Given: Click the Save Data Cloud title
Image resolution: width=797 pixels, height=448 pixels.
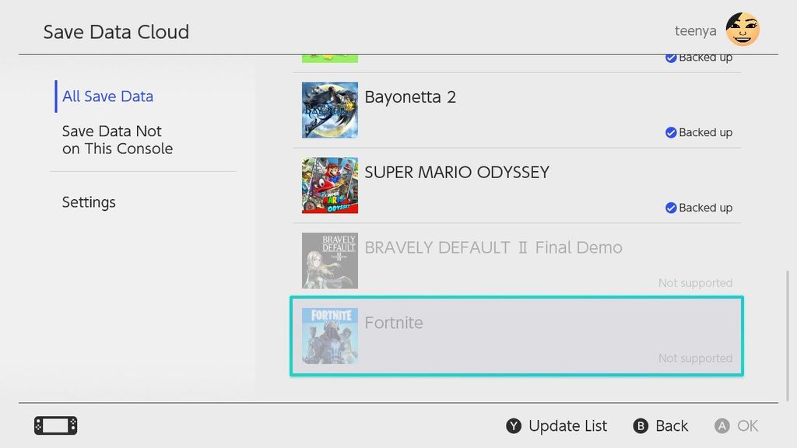Looking at the screenshot, I should pos(116,32).
